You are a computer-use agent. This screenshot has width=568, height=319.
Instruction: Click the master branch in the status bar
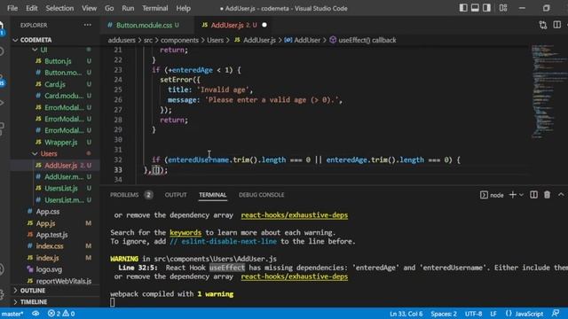(x=12, y=314)
